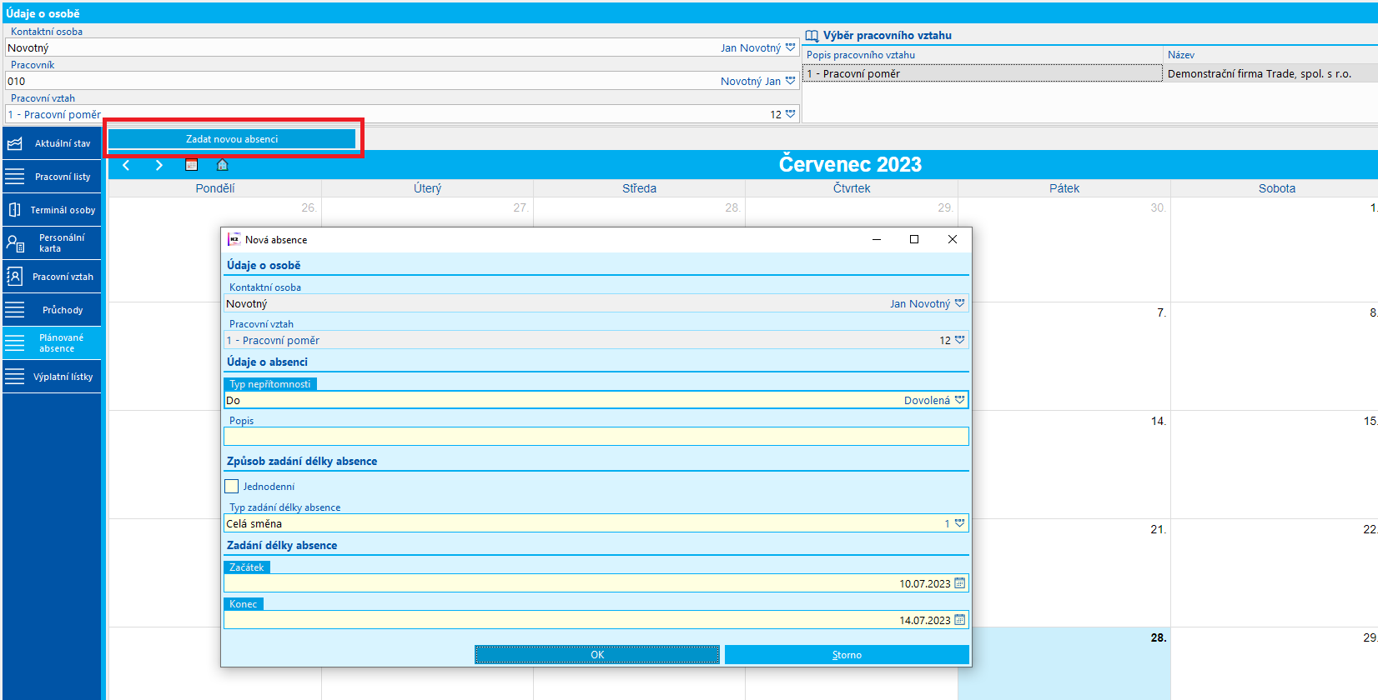The image size is (1378, 700).
Task: Expand Pracovní vztah dropdown in Nová absence dialog
Action: click(x=959, y=340)
